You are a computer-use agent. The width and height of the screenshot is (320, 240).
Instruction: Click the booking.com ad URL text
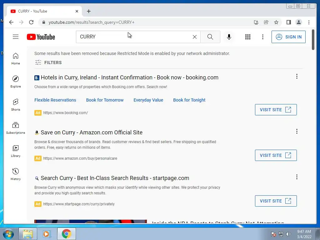click(x=66, y=112)
